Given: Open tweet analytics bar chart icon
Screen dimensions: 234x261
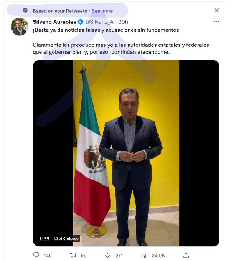Looking at the screenshot, I should 144,255.
